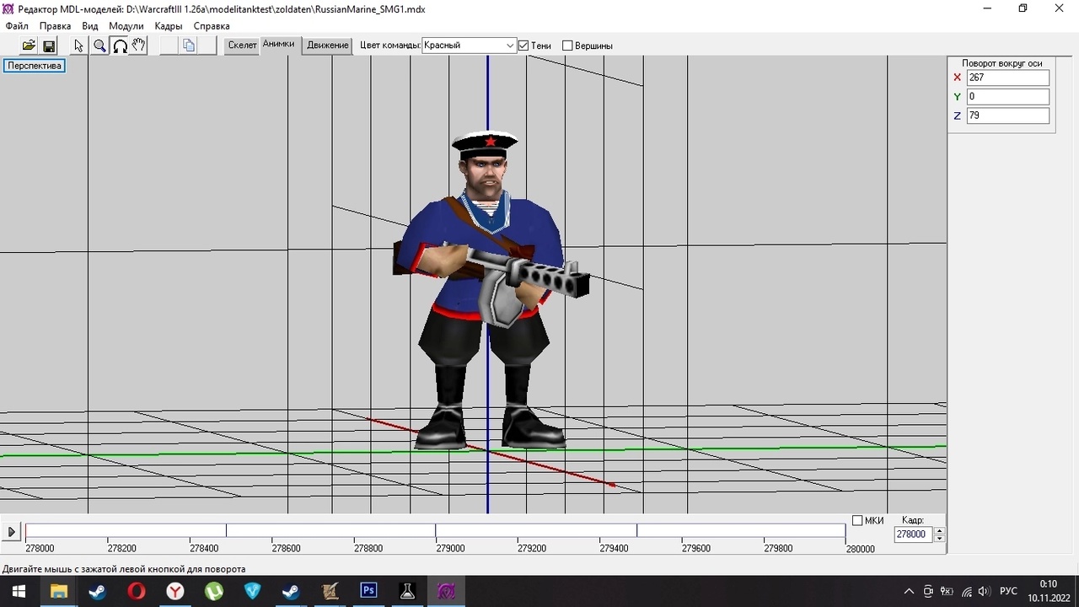This screenshot has width=1079, height=607.
Task: Switch to the Движение tab
Action: point(328,46)
